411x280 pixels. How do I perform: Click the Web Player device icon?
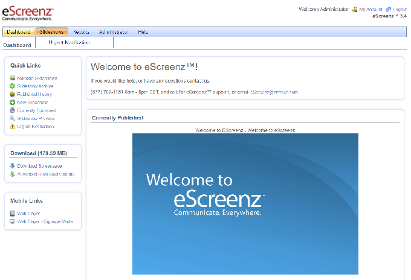pos(12,213)
